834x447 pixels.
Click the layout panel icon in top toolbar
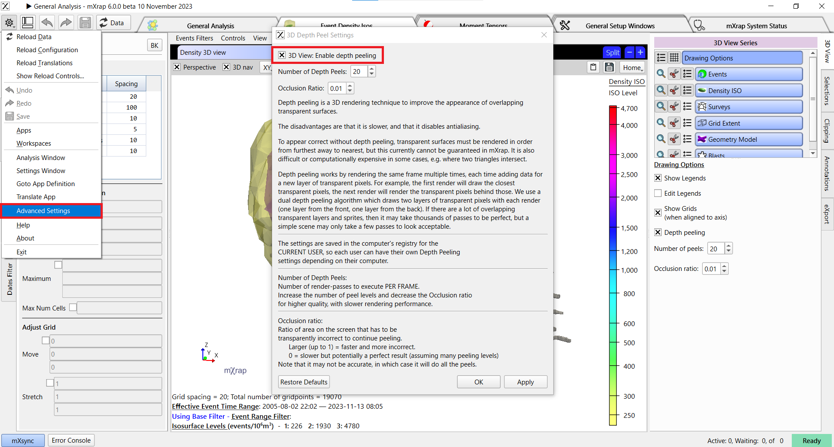(28, 23)
